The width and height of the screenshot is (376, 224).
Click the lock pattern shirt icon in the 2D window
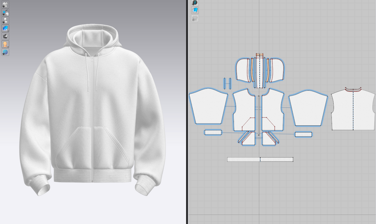pyautogui.click(x=195, y=18)
